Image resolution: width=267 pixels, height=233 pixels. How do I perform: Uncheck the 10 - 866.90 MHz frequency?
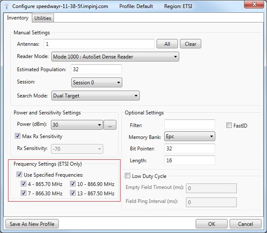pyautogui.click(x=73, y=184)
